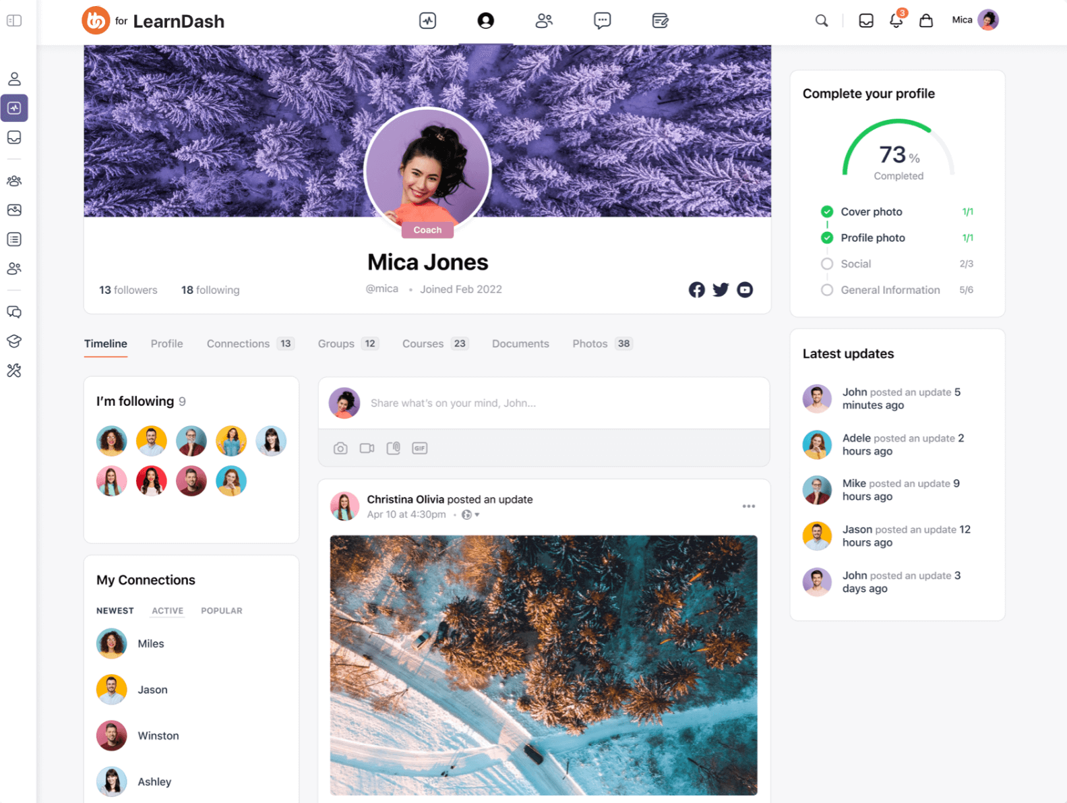Click the search magnifier icon
1067x803 pixels.
coord(821,21)
